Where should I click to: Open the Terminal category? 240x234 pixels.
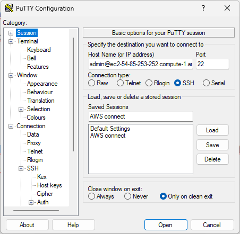(x=28, y=41)
